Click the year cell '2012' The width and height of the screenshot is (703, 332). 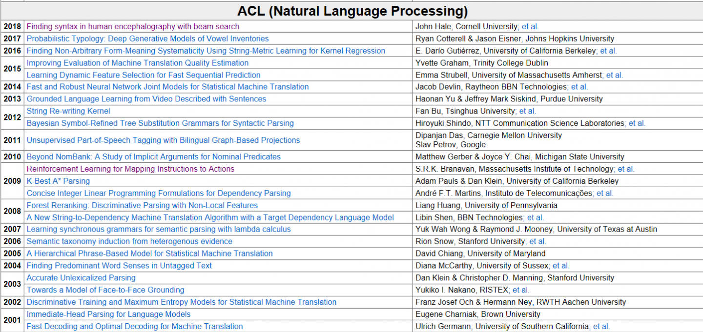pos(12,117)
